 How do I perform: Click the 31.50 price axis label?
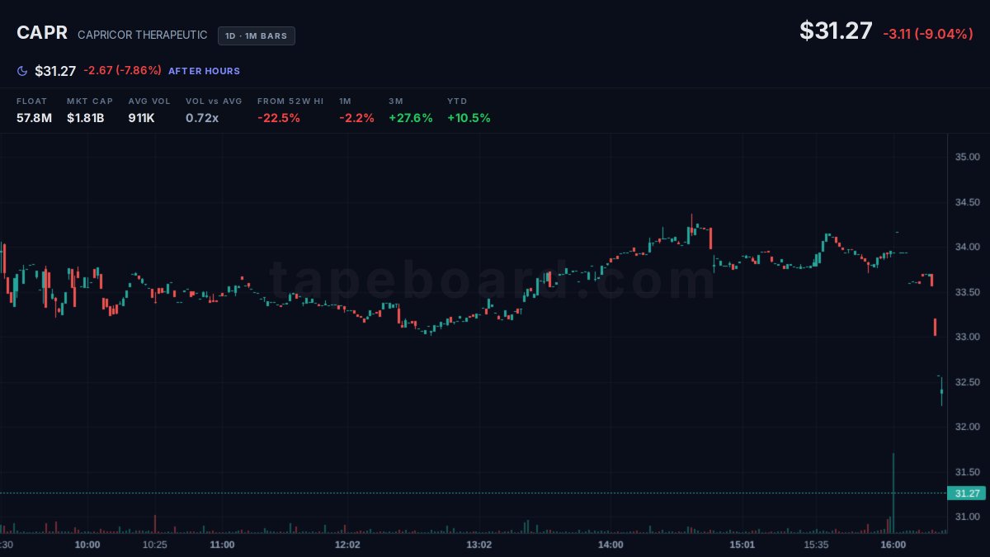coord(967,473)
